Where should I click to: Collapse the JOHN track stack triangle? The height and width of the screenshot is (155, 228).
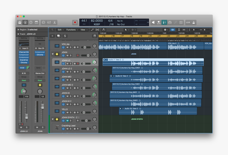(x=53, y=54)
